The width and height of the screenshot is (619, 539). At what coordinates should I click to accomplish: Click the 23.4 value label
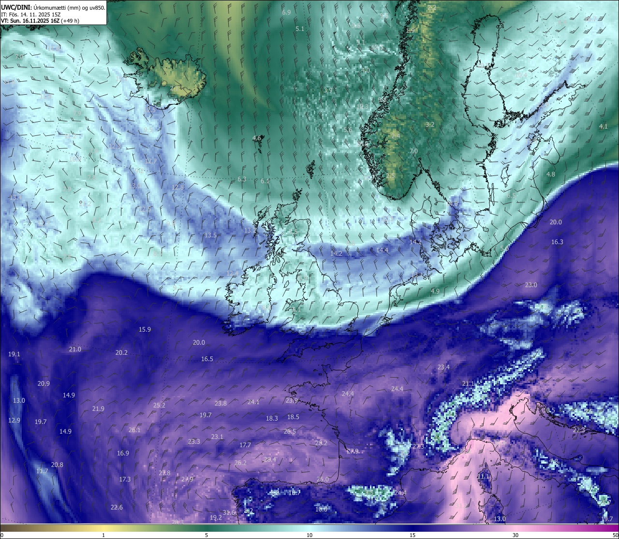pyautogui.click(x=443, y=367)
